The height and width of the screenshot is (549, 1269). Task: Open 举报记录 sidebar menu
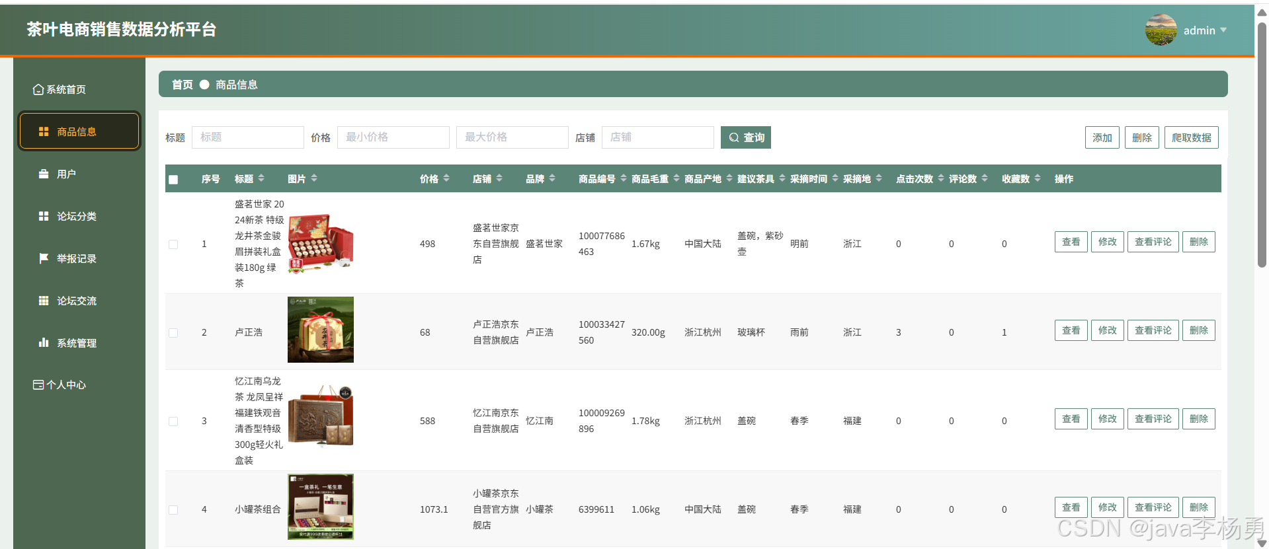point(79,258)
